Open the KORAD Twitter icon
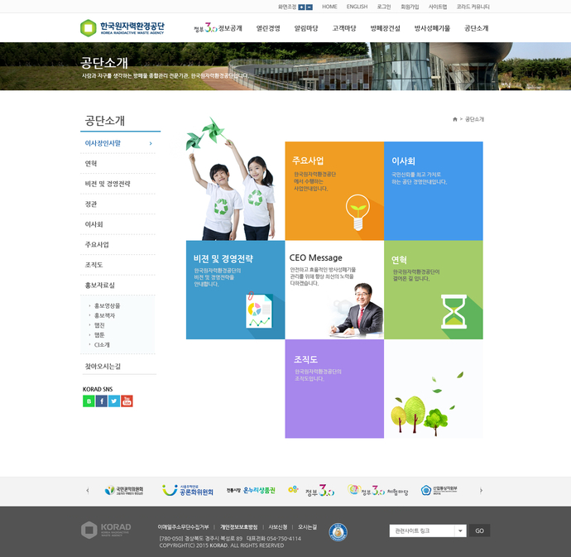Viewport: 571px width, 557px height. [x=114, y=401]
